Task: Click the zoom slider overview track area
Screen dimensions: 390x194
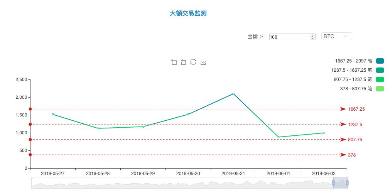Action: pyautogui.click(x=181, y=183)
